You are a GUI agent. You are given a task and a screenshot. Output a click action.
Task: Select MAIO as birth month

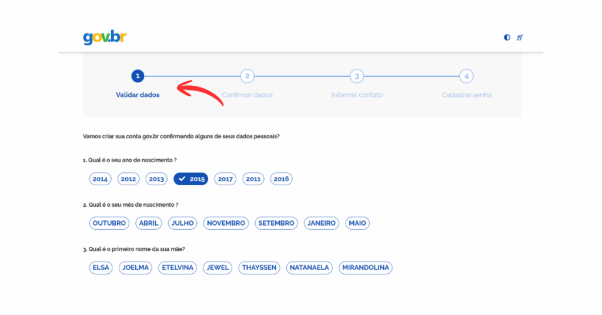357,223
